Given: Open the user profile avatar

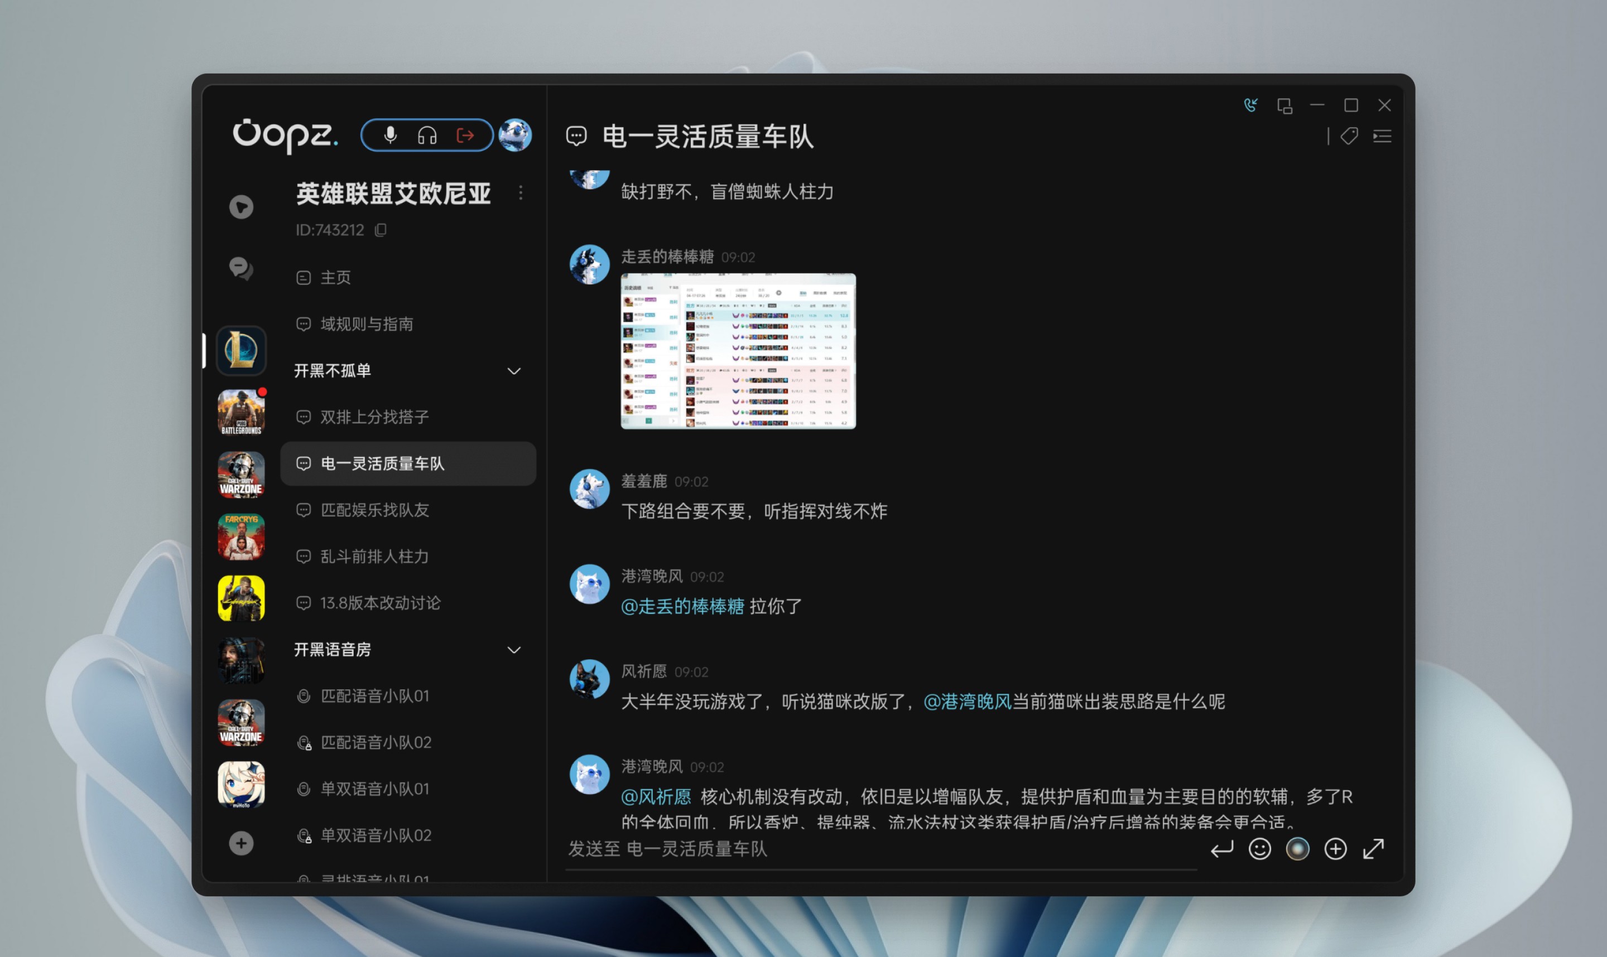Looking at the screenshot, I should tap(515, 136).
